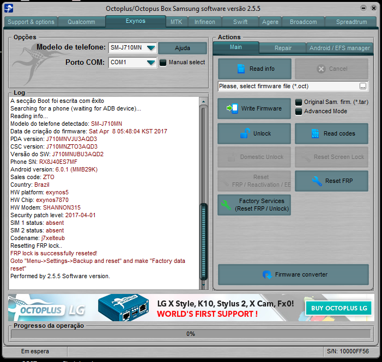Open the Agere tab

[270, 22]
